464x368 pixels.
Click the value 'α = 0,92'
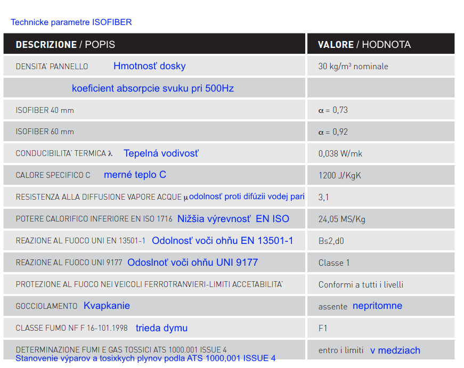[333, 132]
